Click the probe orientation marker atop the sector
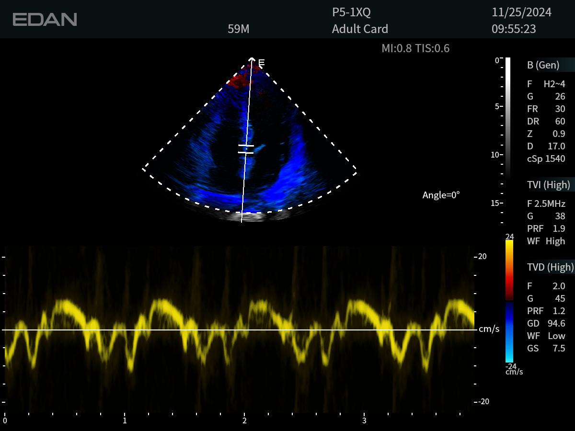 click(262, 62)
